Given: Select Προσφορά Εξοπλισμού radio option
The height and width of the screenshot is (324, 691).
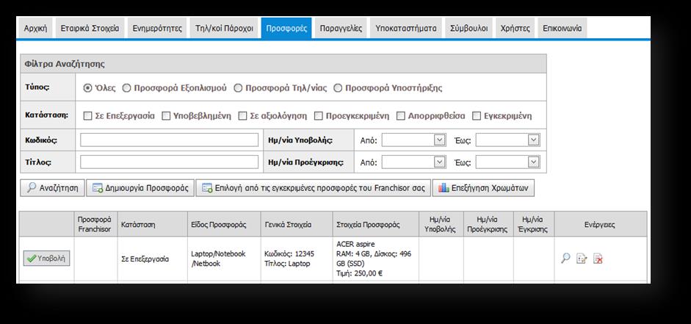Looking at the screenshot, I should (126, 88).
